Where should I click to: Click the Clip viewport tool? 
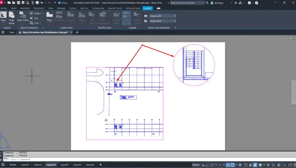click(x=34, y=18)
